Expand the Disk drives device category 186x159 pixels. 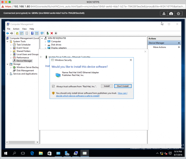pos(45,45)
